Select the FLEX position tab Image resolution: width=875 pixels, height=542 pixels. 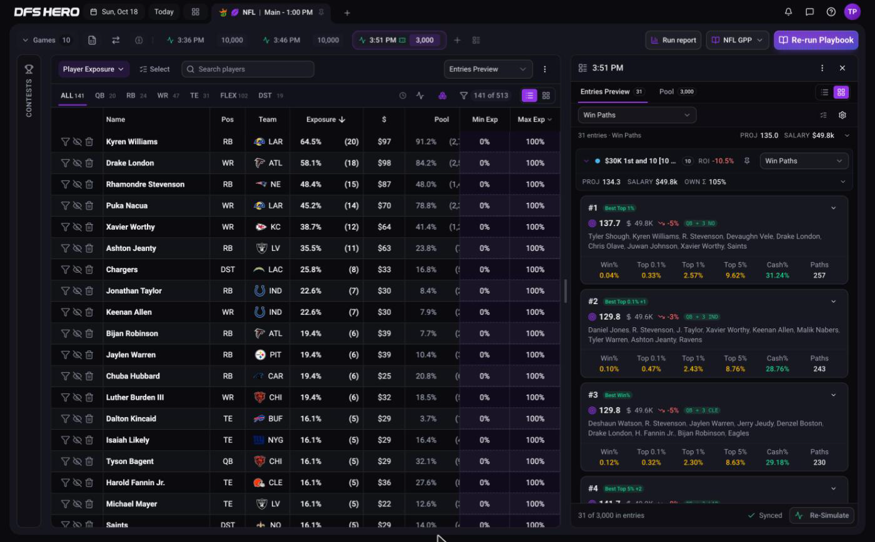pos(234,96)
